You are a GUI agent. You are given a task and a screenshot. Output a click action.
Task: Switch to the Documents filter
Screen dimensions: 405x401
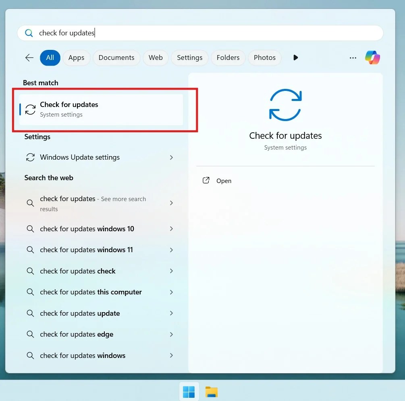[x=116, y=58]
